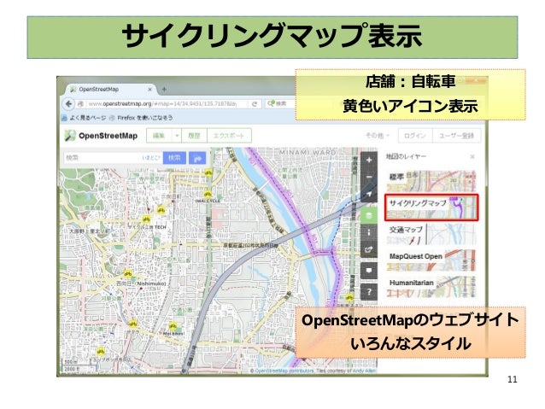Click the blue 検索 search button
The width and height of the screenshot is (545, 409).
[174, 158]
